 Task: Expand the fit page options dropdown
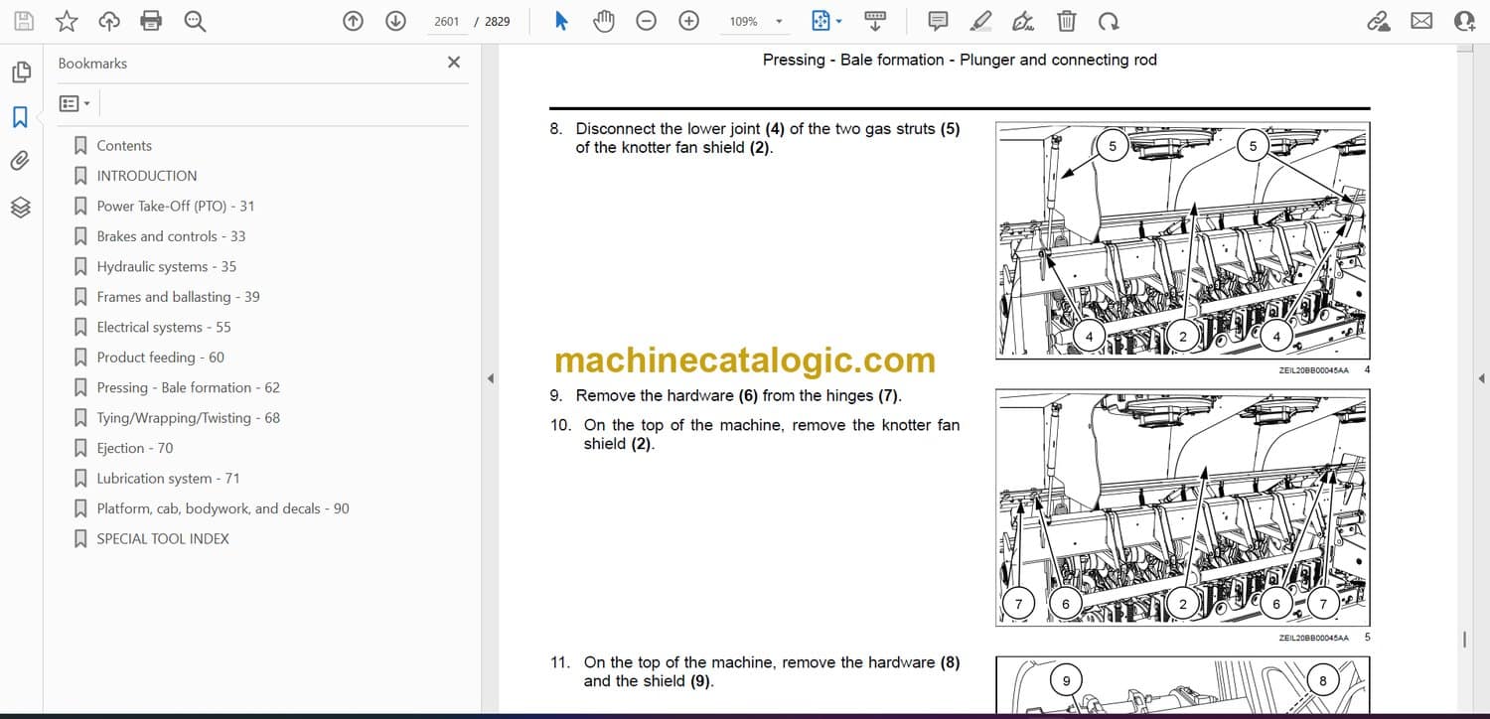(x=839, y=22)
